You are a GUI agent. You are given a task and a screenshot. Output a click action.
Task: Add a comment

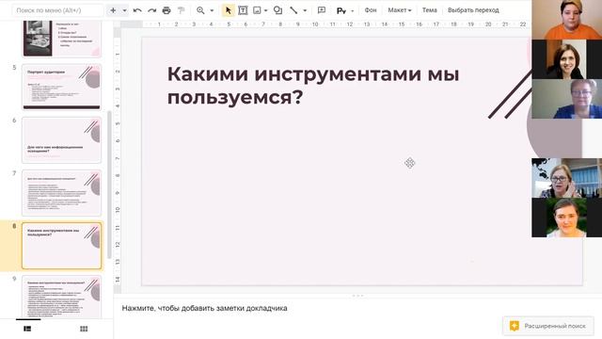(322, 10)
